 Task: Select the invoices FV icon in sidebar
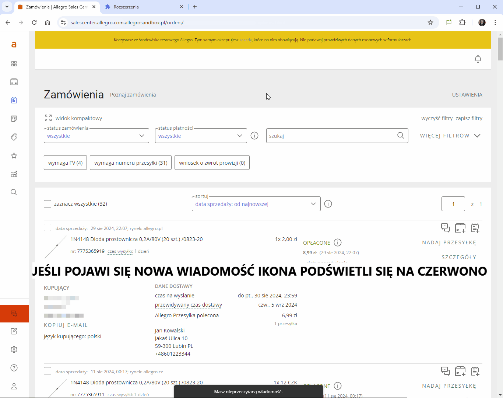[x=14, y=118]
